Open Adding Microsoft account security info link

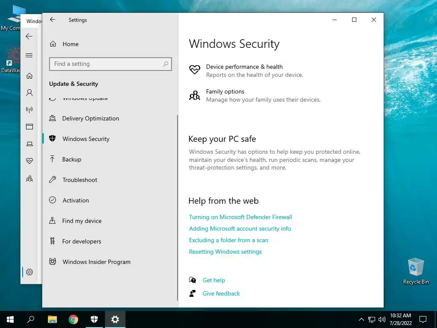tap(240, 228)
